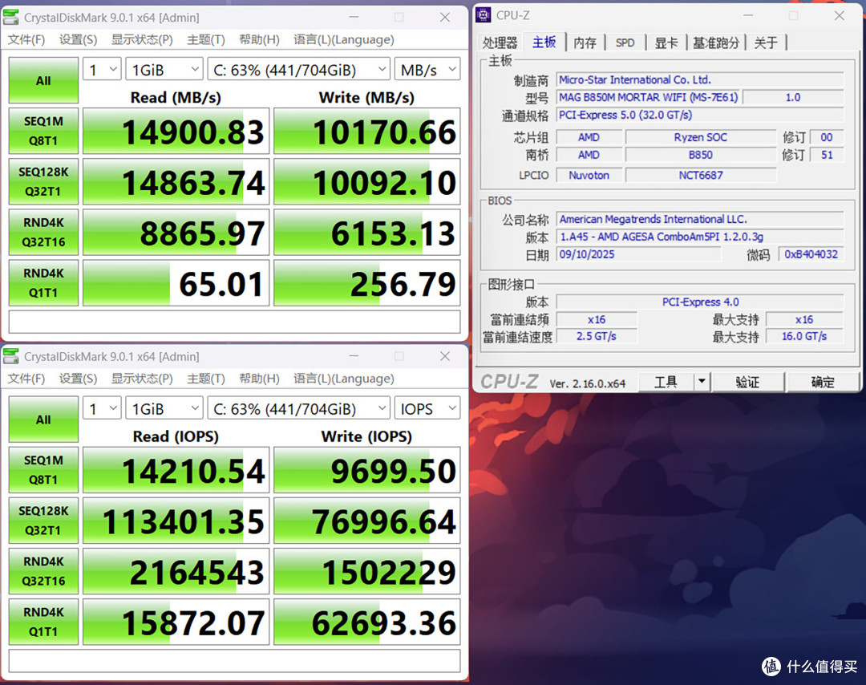Switch to 内存 tab in CPU-Z
The height and width of the screenshot is (685, 866).
585,43
